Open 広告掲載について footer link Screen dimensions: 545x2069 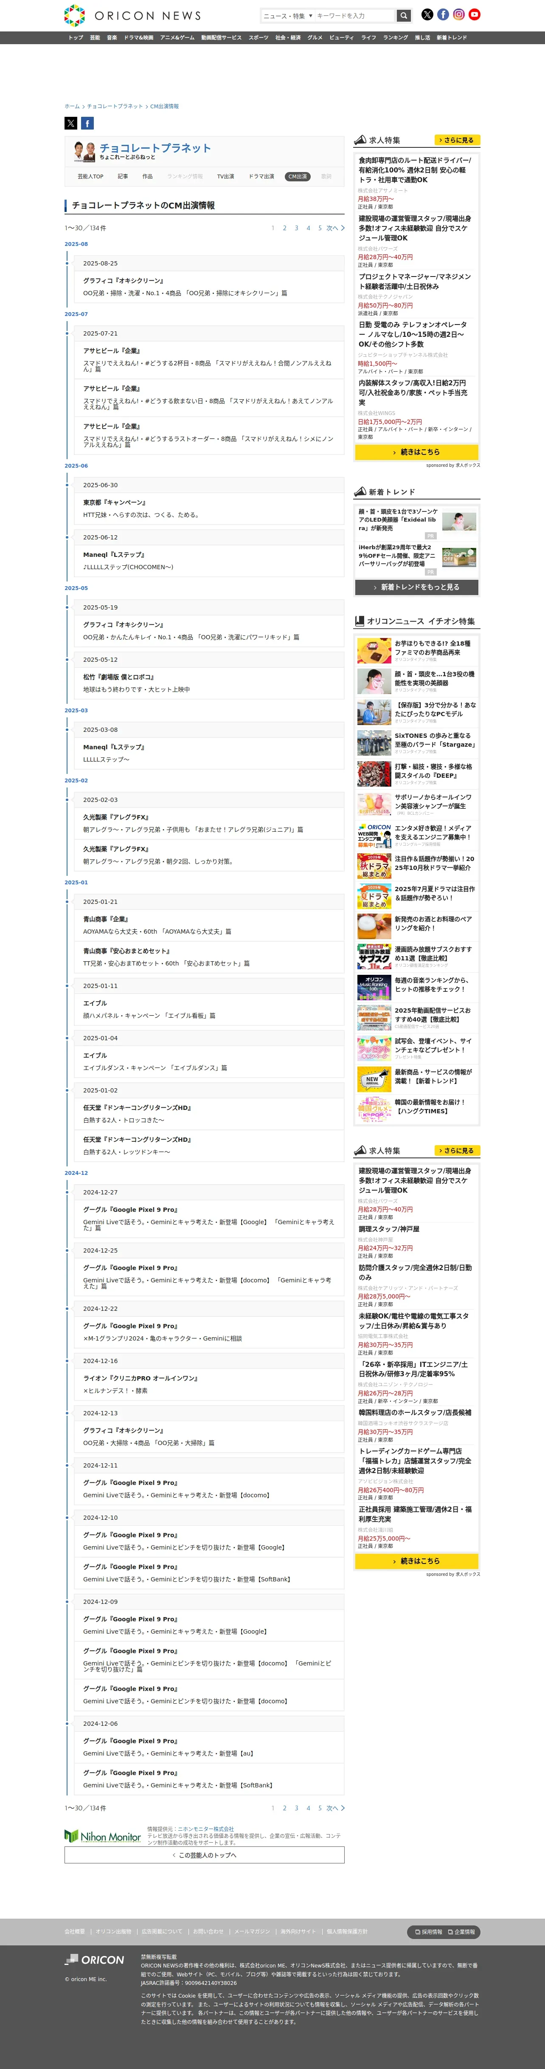tap(162, 1932)
